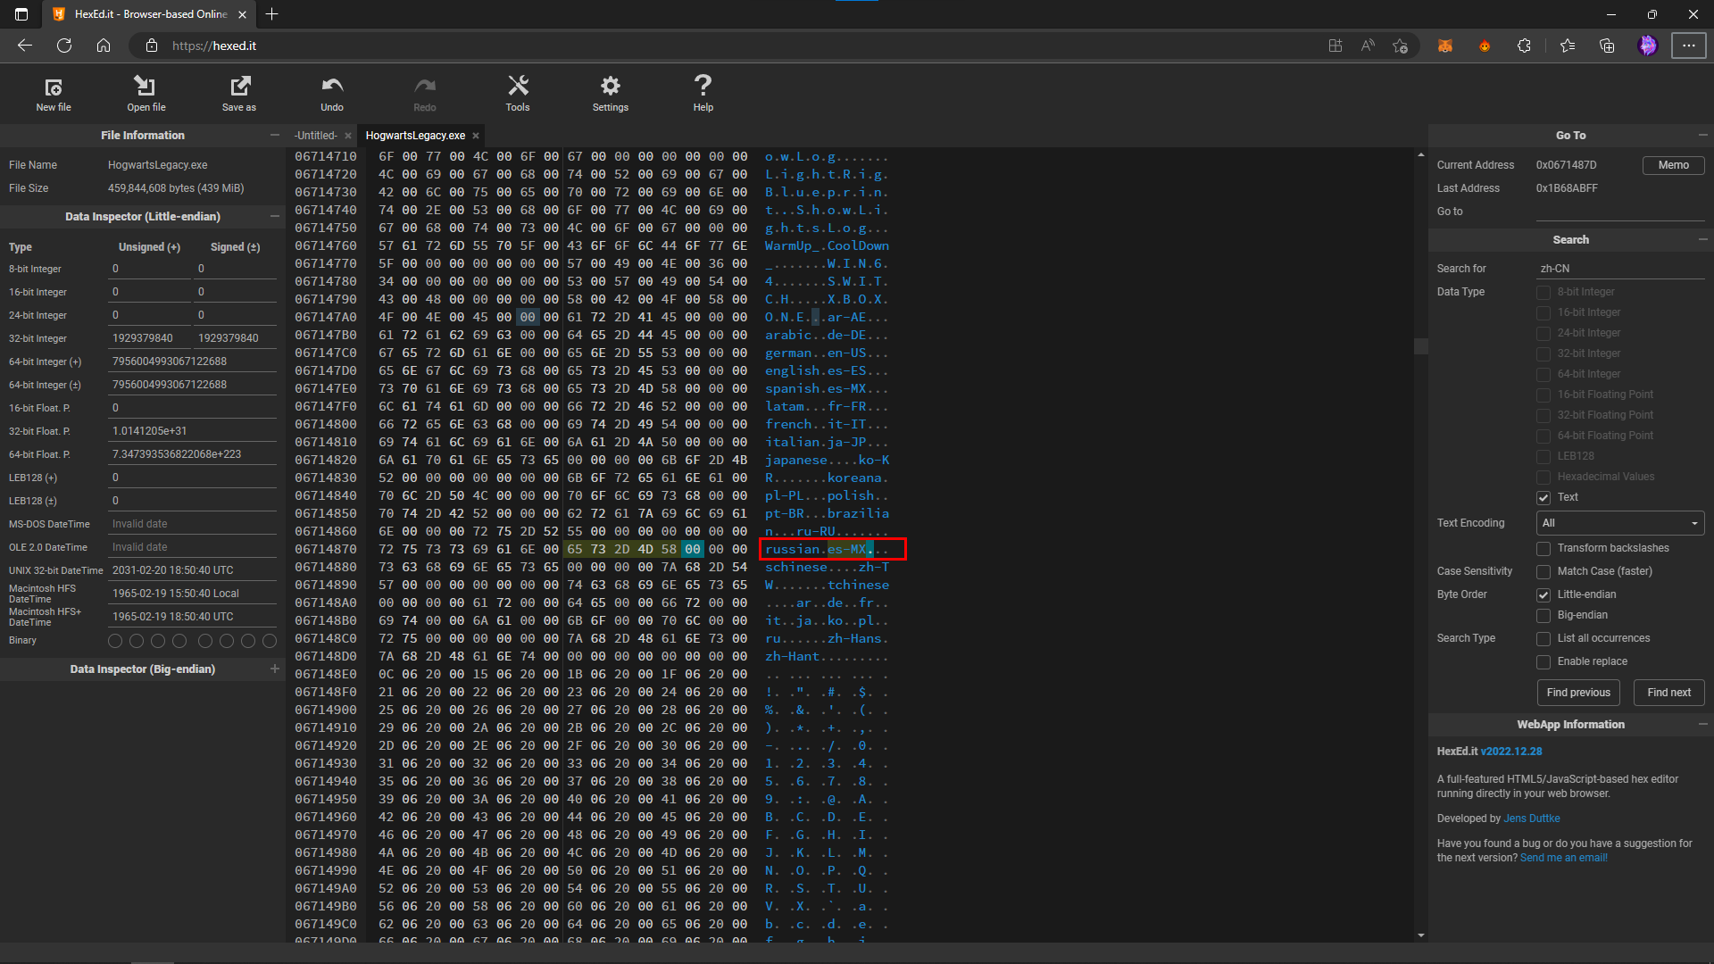Image resolution: width=1714 pixels, height=964 pixels.
Task: Click the hex view vertical scrollbar thumb
Action: tap(1420, 345)
